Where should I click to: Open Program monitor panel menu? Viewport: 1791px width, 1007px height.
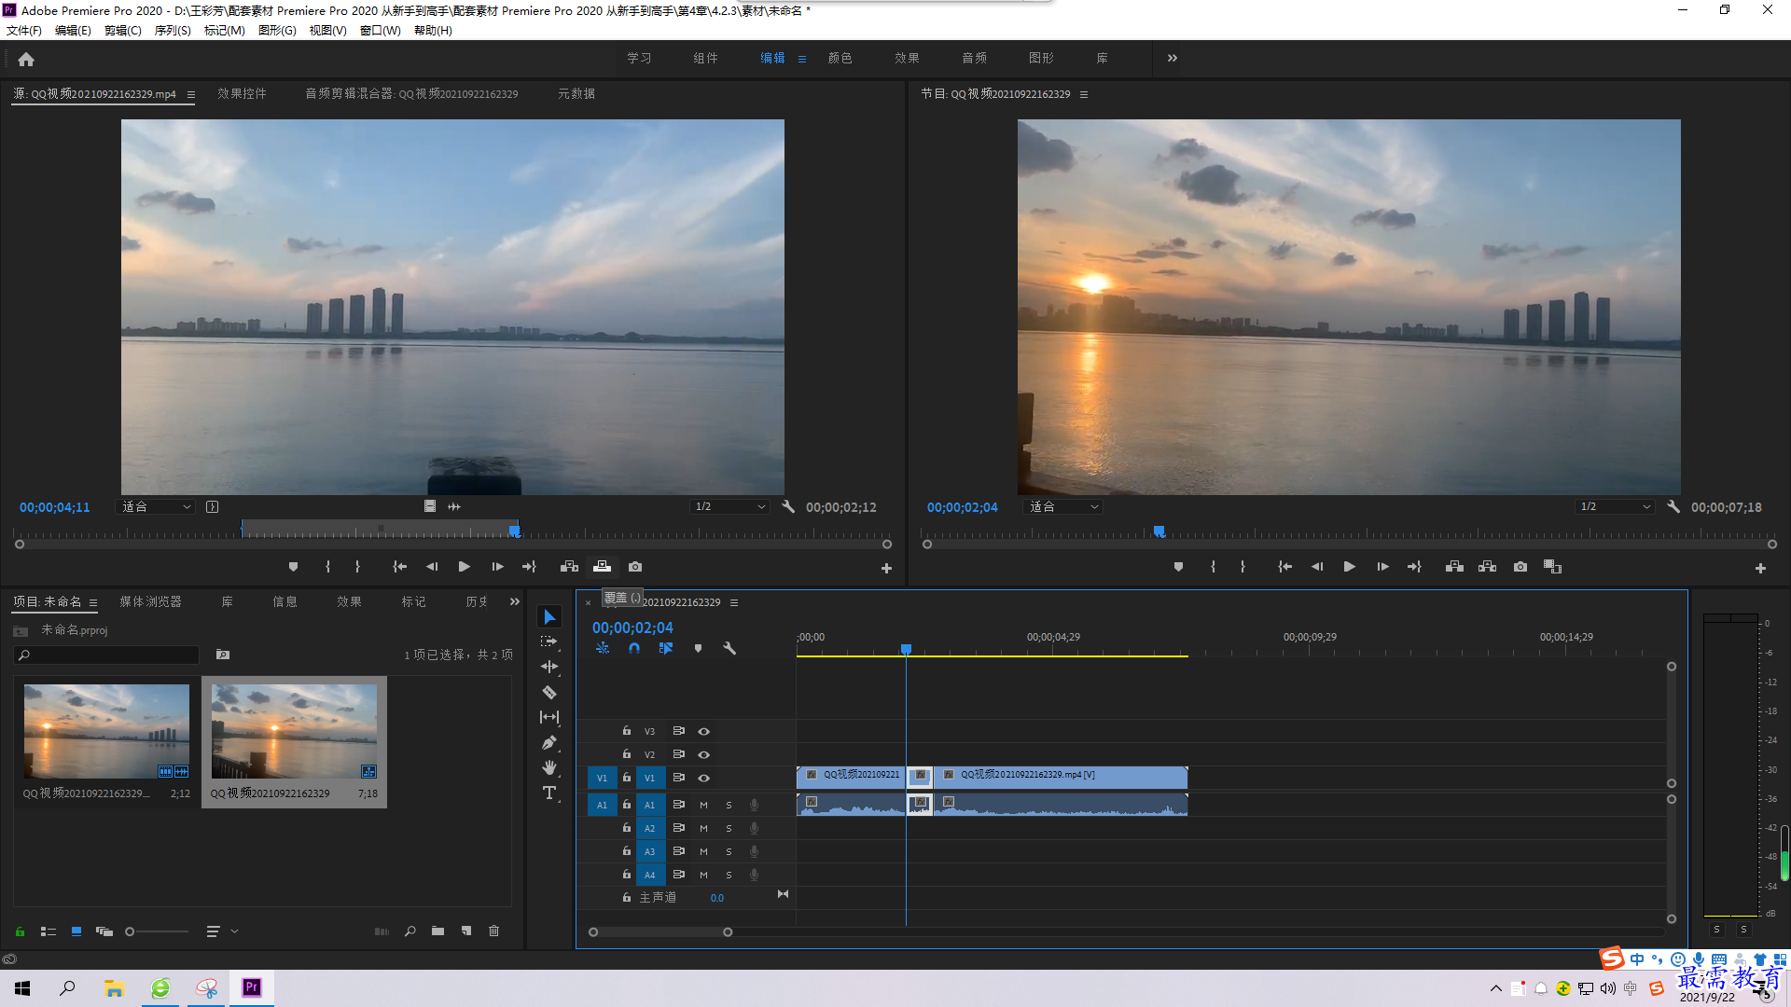tap(1084, 94)
